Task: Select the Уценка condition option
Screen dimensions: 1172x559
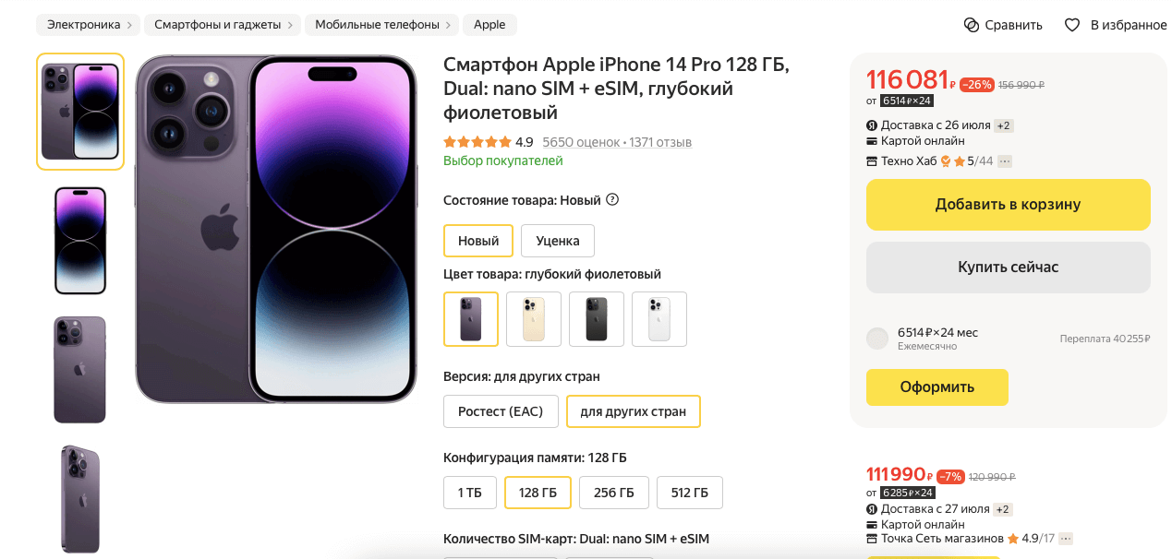Action: [558, 241]
